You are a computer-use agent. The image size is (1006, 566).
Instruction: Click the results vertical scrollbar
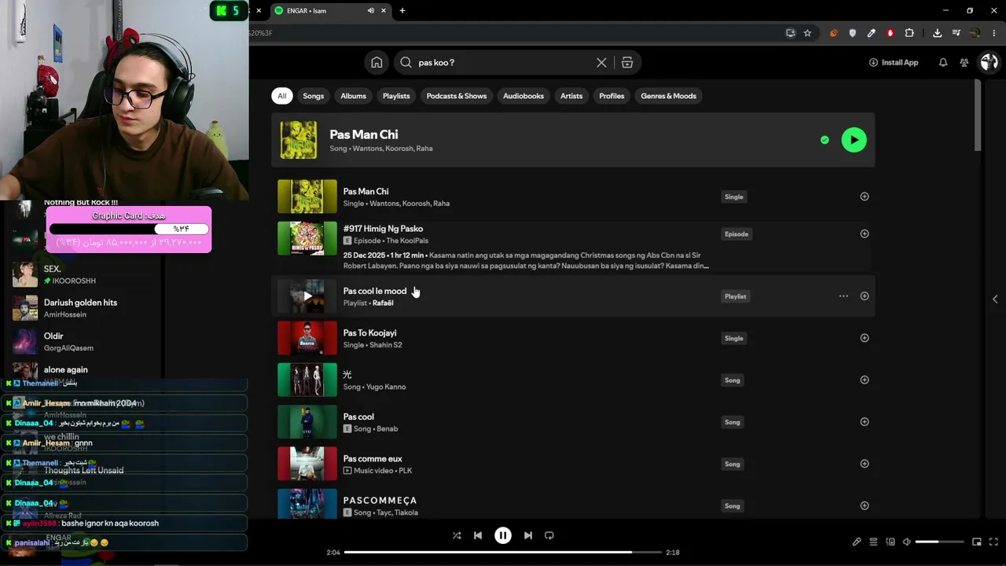(978, 115)
